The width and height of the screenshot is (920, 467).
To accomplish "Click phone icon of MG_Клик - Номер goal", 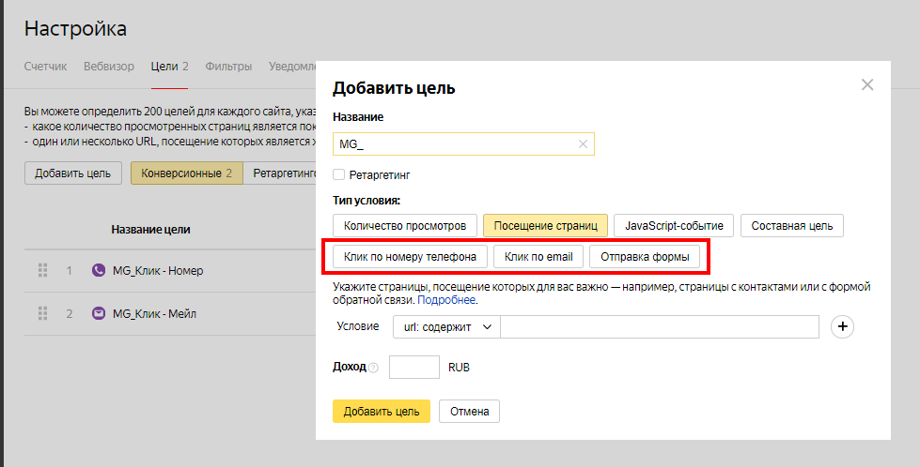I will [x=99, y=270].
